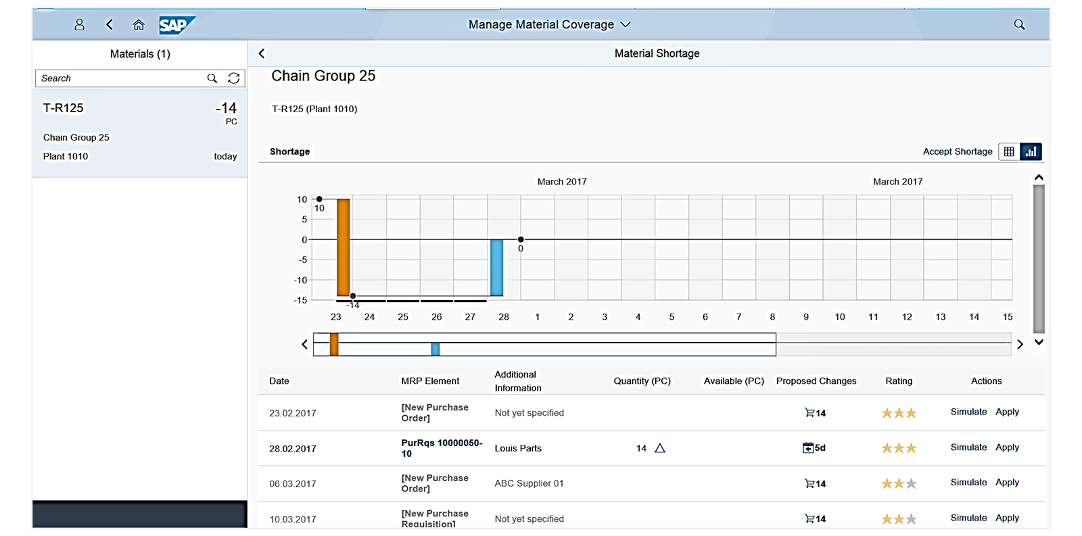Viewport: 1082px width, 536px height.
Task: Click ABC Supplier 01 text
Action: coord(529,483)
